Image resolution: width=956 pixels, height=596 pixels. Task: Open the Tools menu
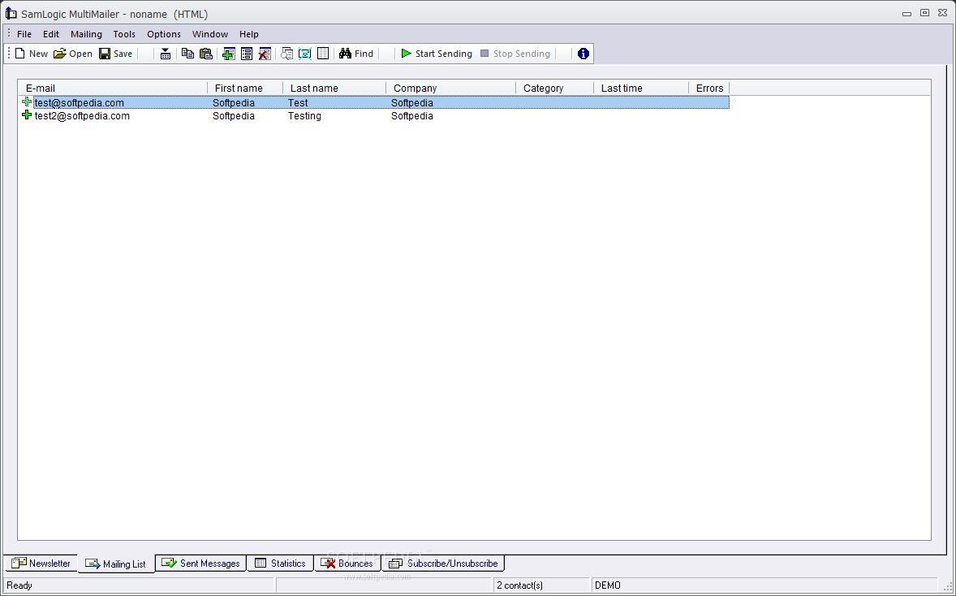[124, 34]
